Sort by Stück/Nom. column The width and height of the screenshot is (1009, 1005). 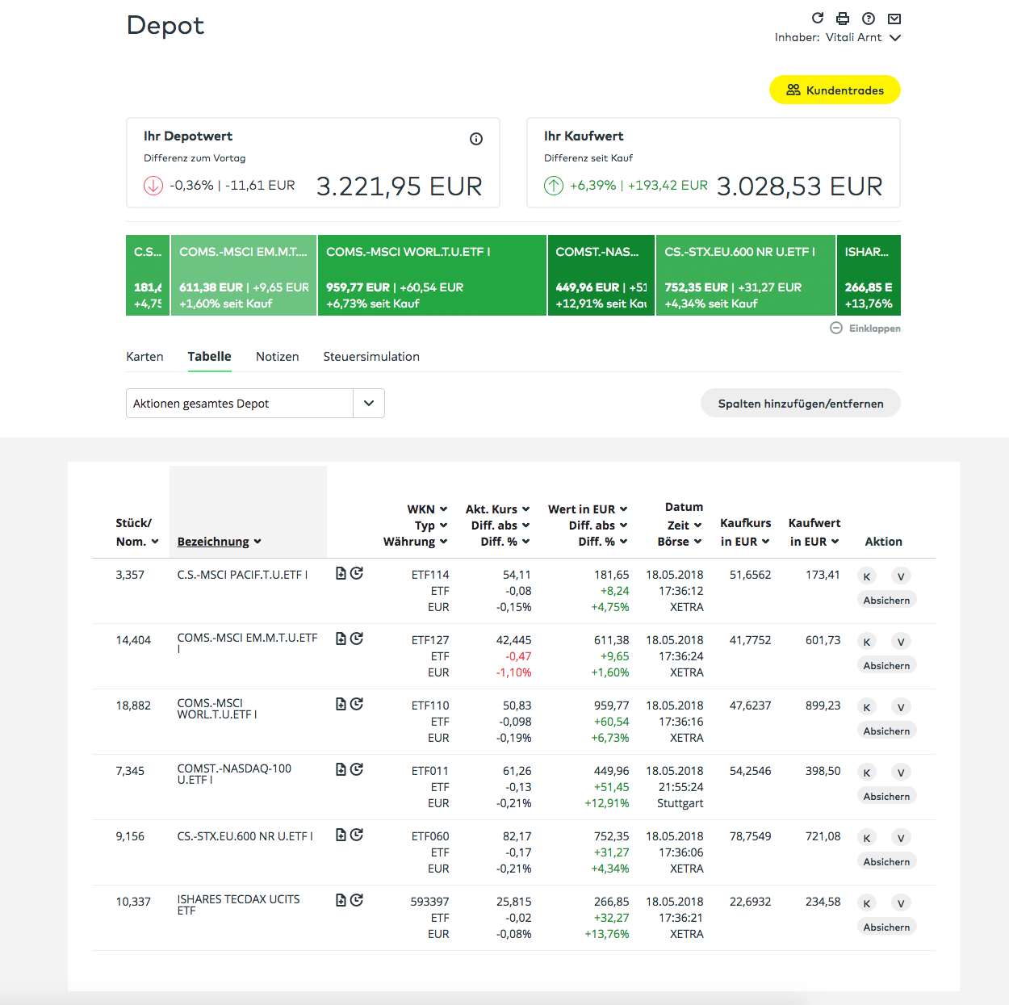[136, 533]
